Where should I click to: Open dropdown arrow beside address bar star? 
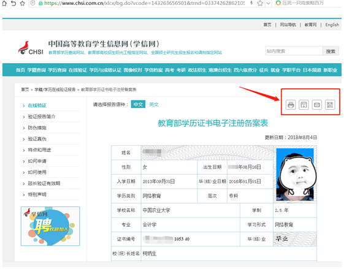click(x=268, y=3)
